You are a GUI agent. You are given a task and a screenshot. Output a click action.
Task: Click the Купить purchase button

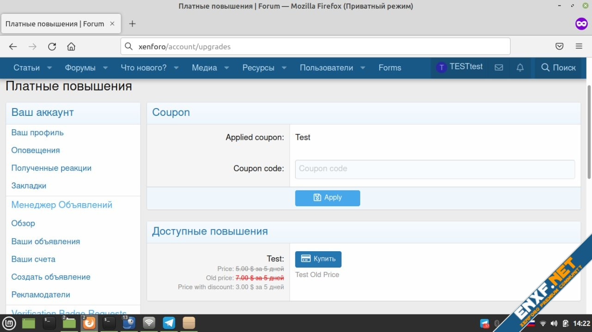pyautogui.click(x=318, y=259)
